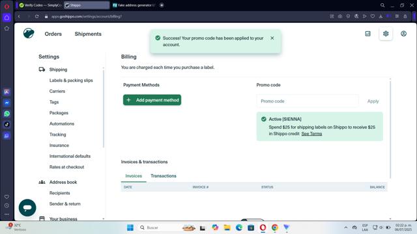Click the DATE column header

point(128,187)
